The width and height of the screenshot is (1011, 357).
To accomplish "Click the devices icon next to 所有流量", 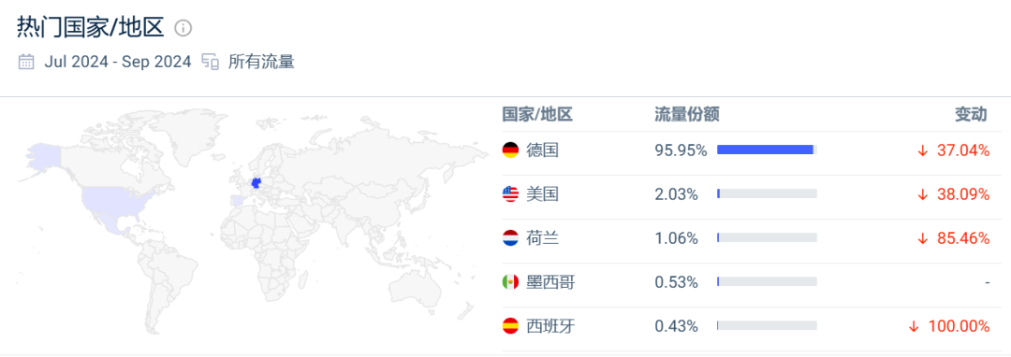I will click(211, 62).
